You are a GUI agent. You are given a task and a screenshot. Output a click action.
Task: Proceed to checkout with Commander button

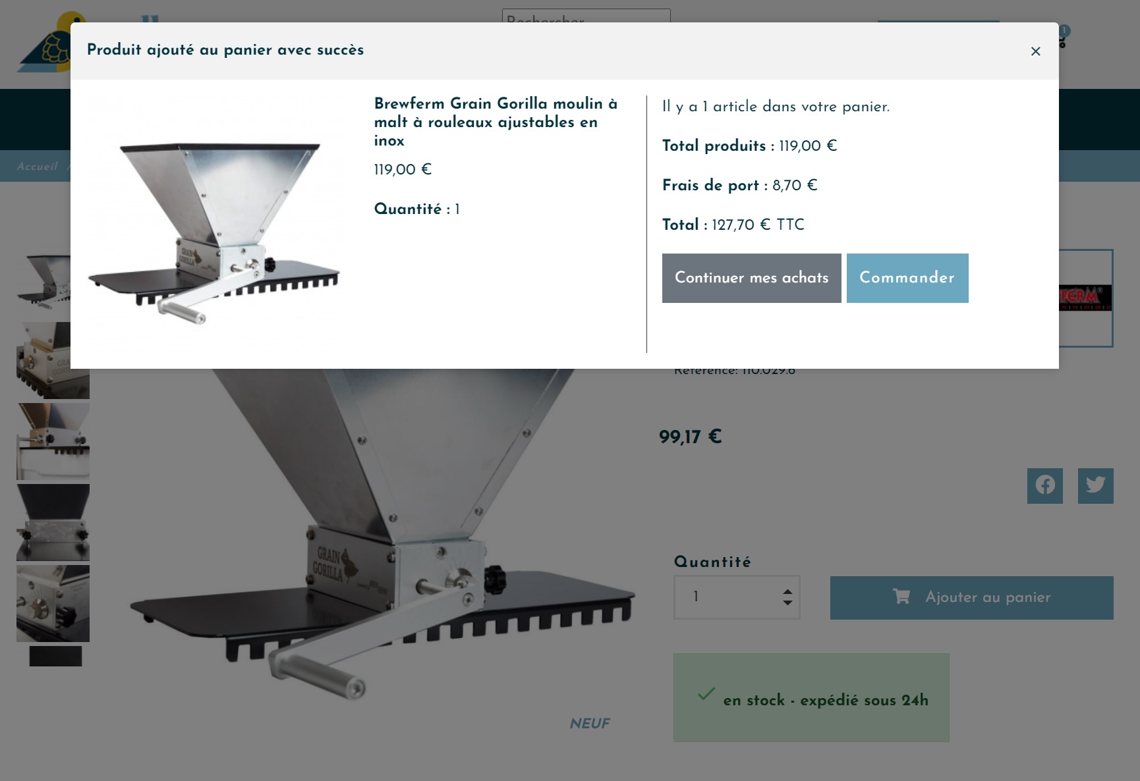coord(907,278)
